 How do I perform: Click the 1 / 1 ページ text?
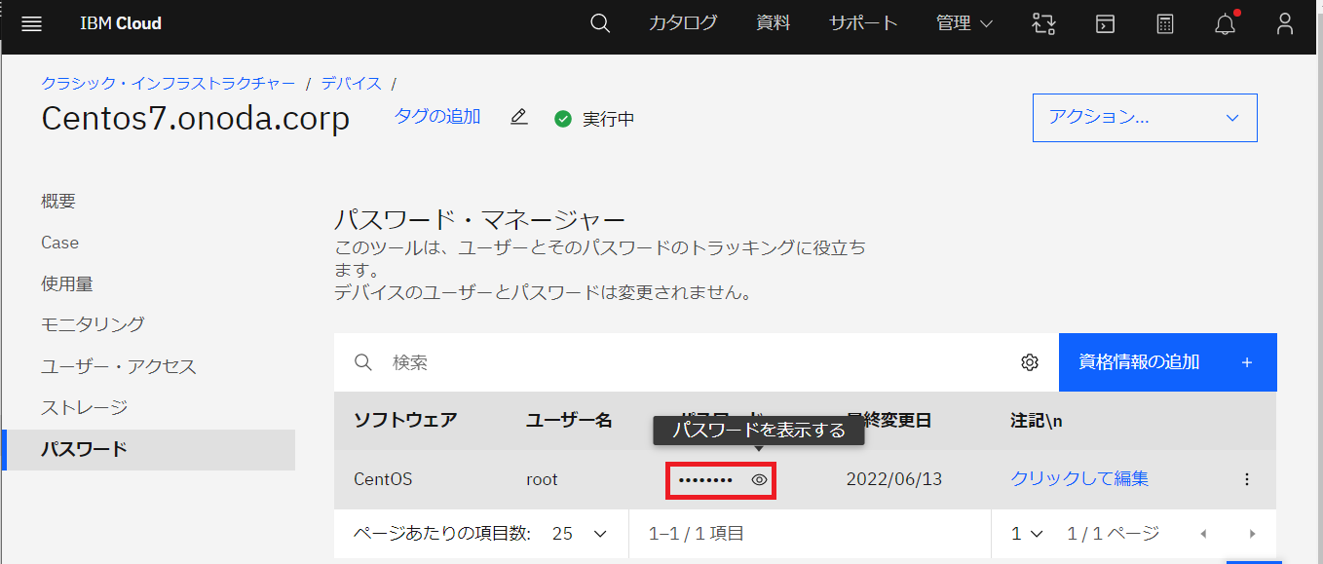point(1114,534)
